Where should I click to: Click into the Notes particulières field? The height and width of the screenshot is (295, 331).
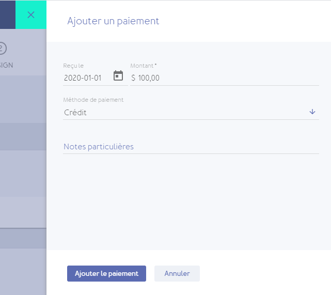click(191, 147)
